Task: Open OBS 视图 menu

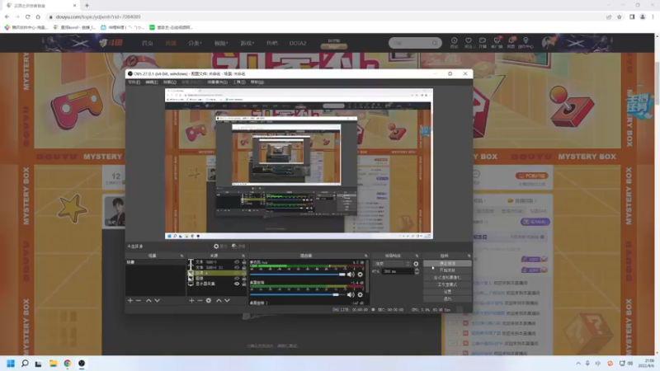Action: click(170, 82)
